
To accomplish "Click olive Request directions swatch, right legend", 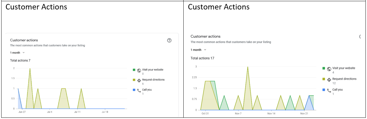I will (x=324, y=79).
